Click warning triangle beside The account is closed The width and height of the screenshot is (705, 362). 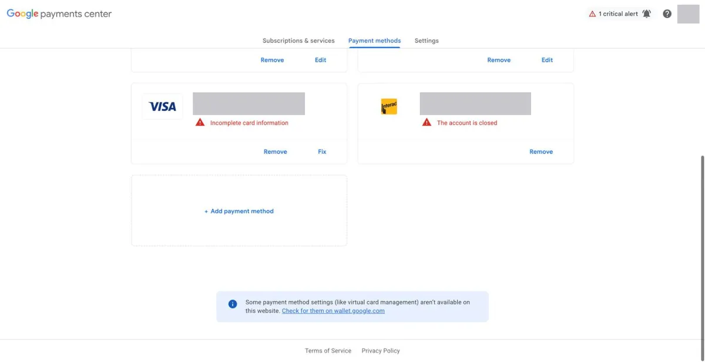pos(427,122)
